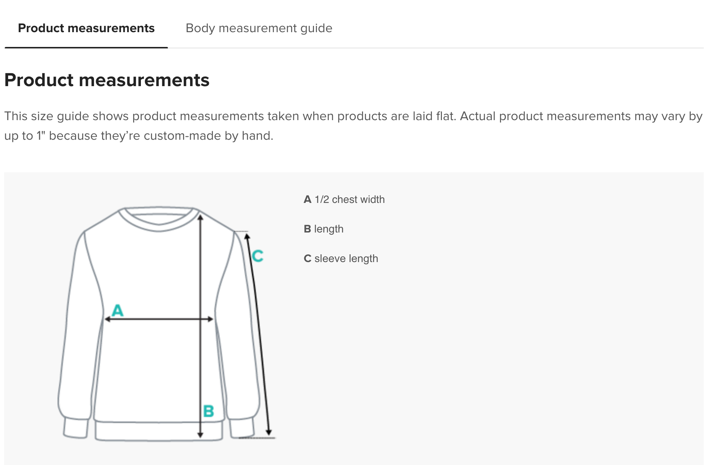Click the teal letter B marker near hem
The height and width of the screenshot is (465, 710).
point(209,411)
